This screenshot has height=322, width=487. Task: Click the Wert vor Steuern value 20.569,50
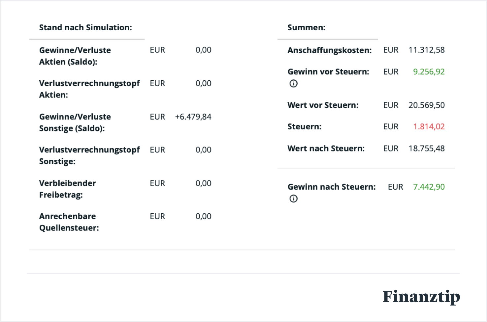426,105
